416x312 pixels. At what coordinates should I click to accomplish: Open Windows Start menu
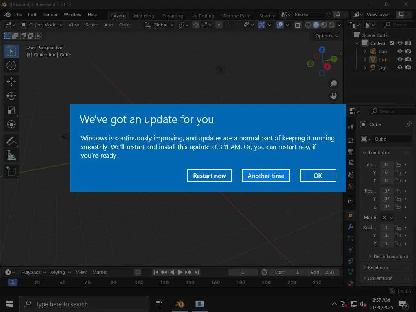pos(10,304)
